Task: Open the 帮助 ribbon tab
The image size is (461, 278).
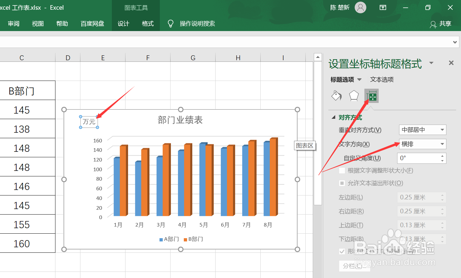Action: pyautogui.click(x=62, y=24)
